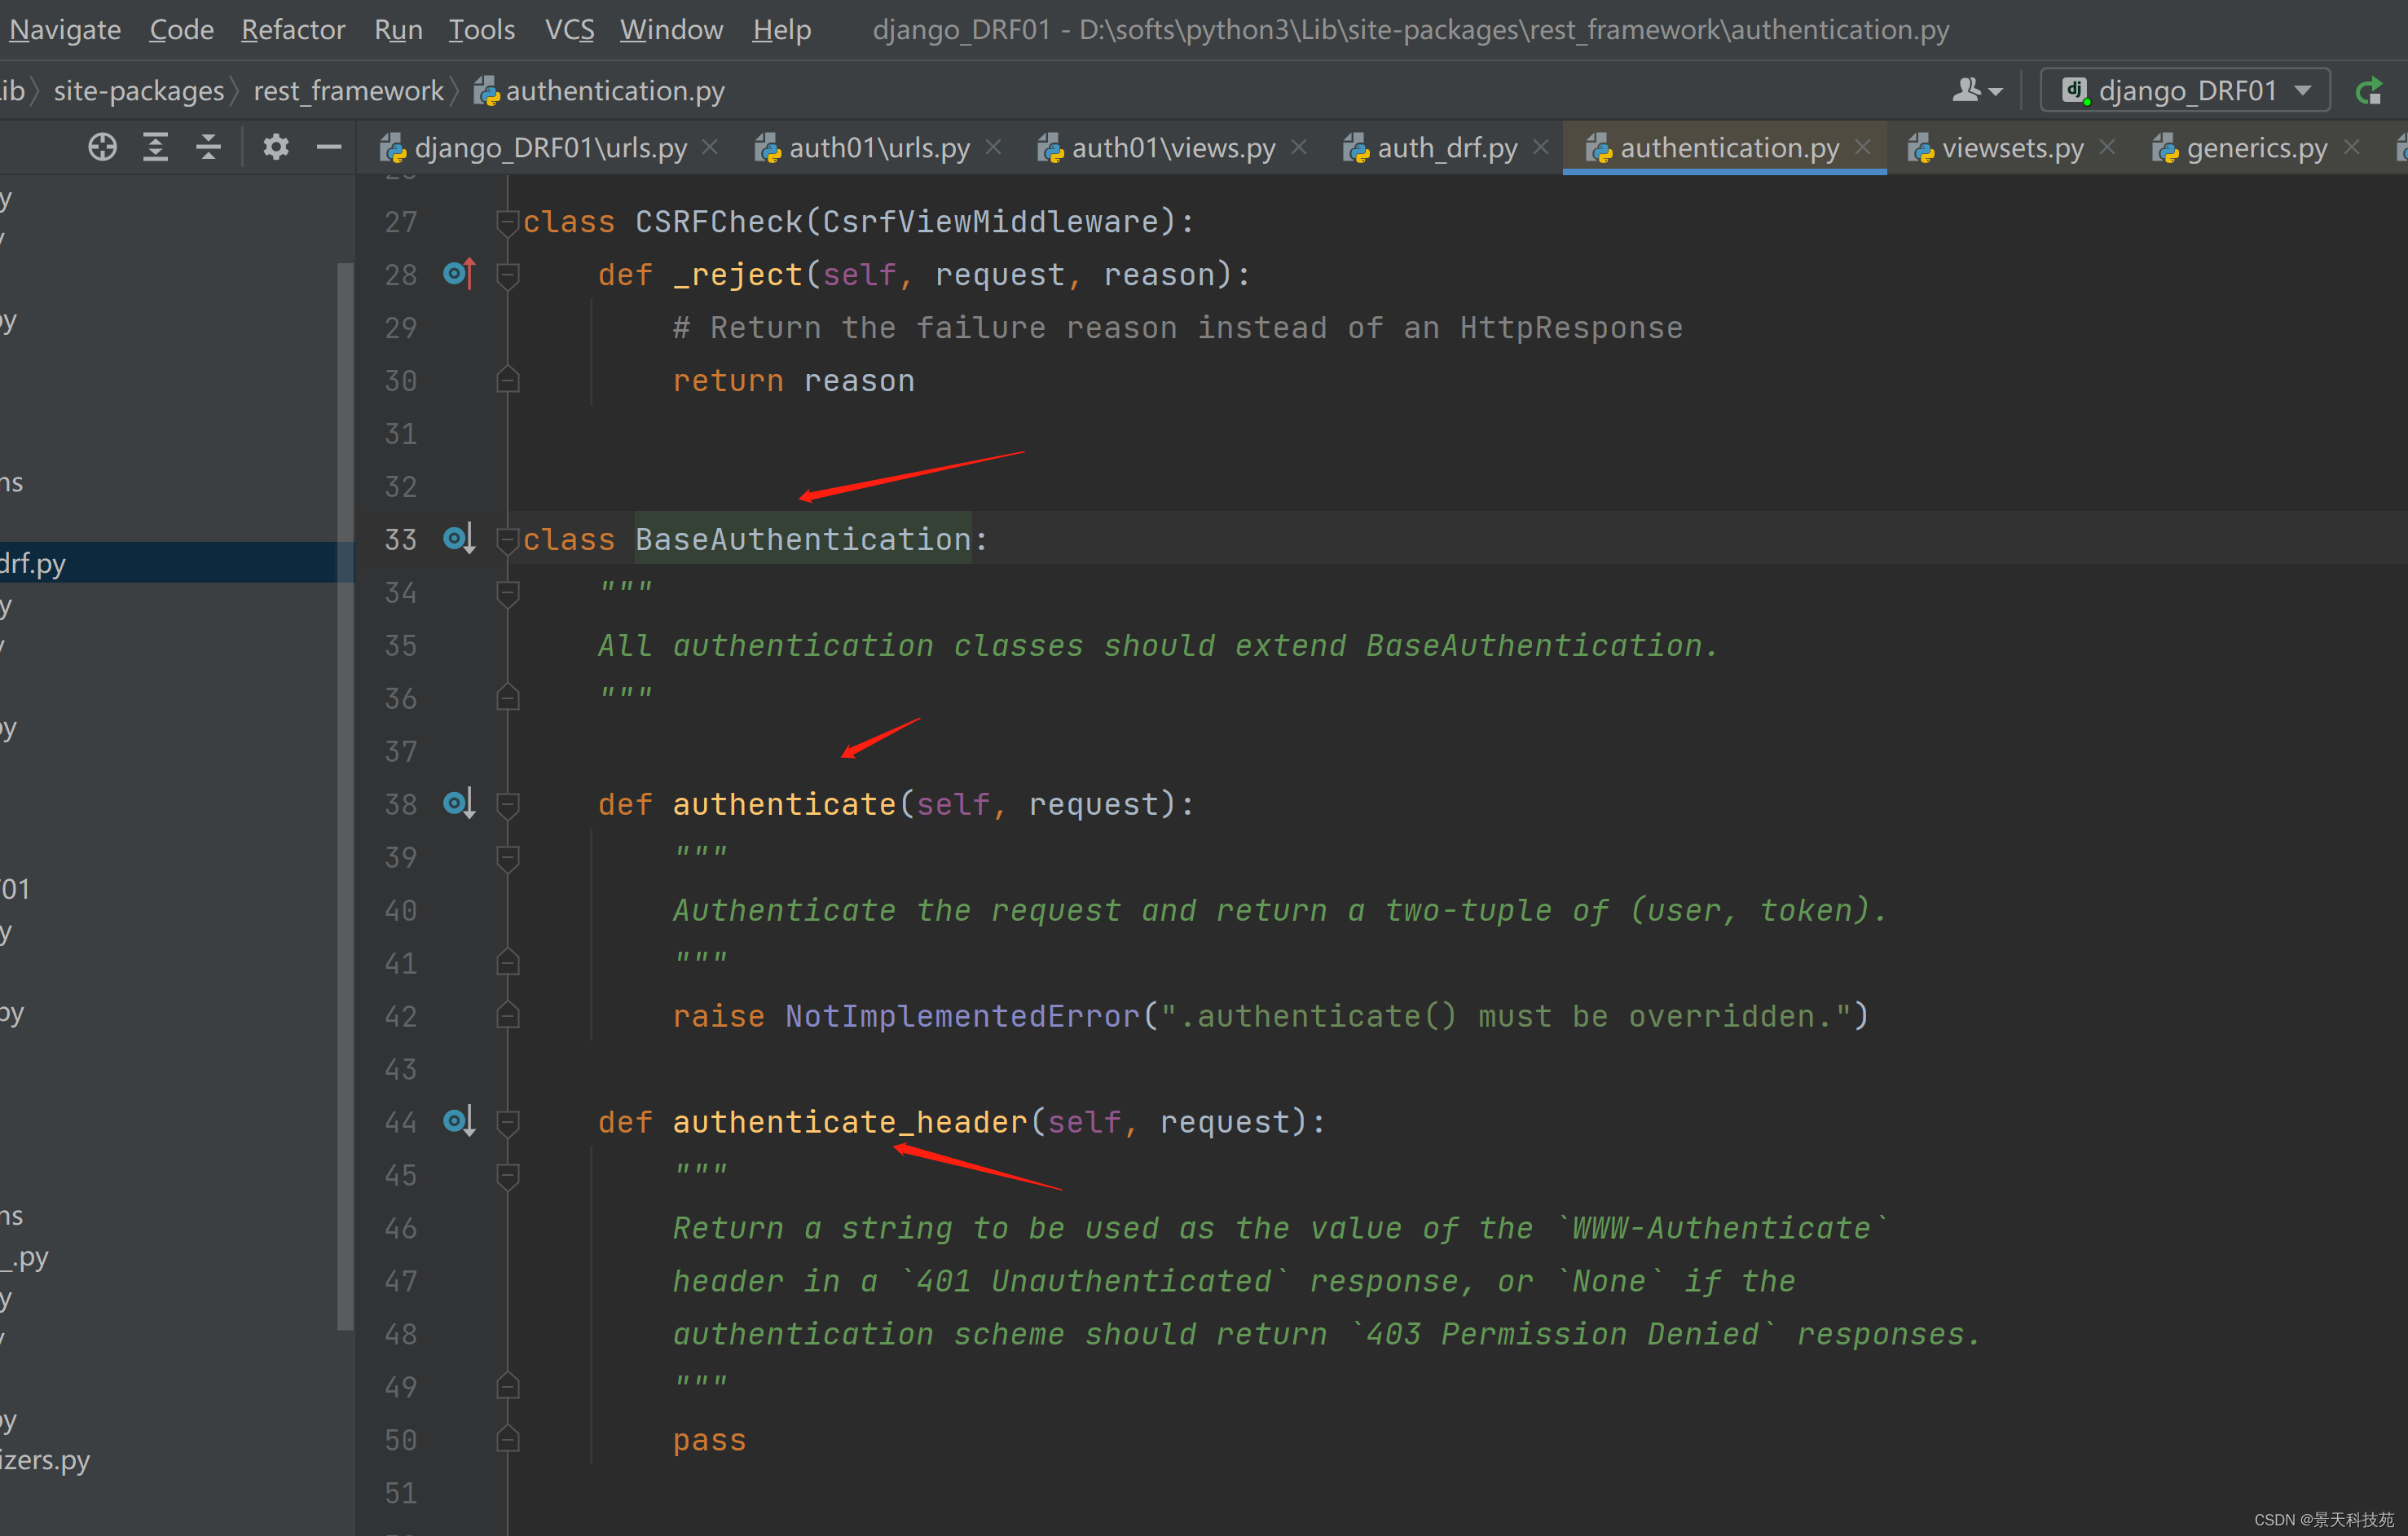Close the generics.py tab

tap(2351, 147)
